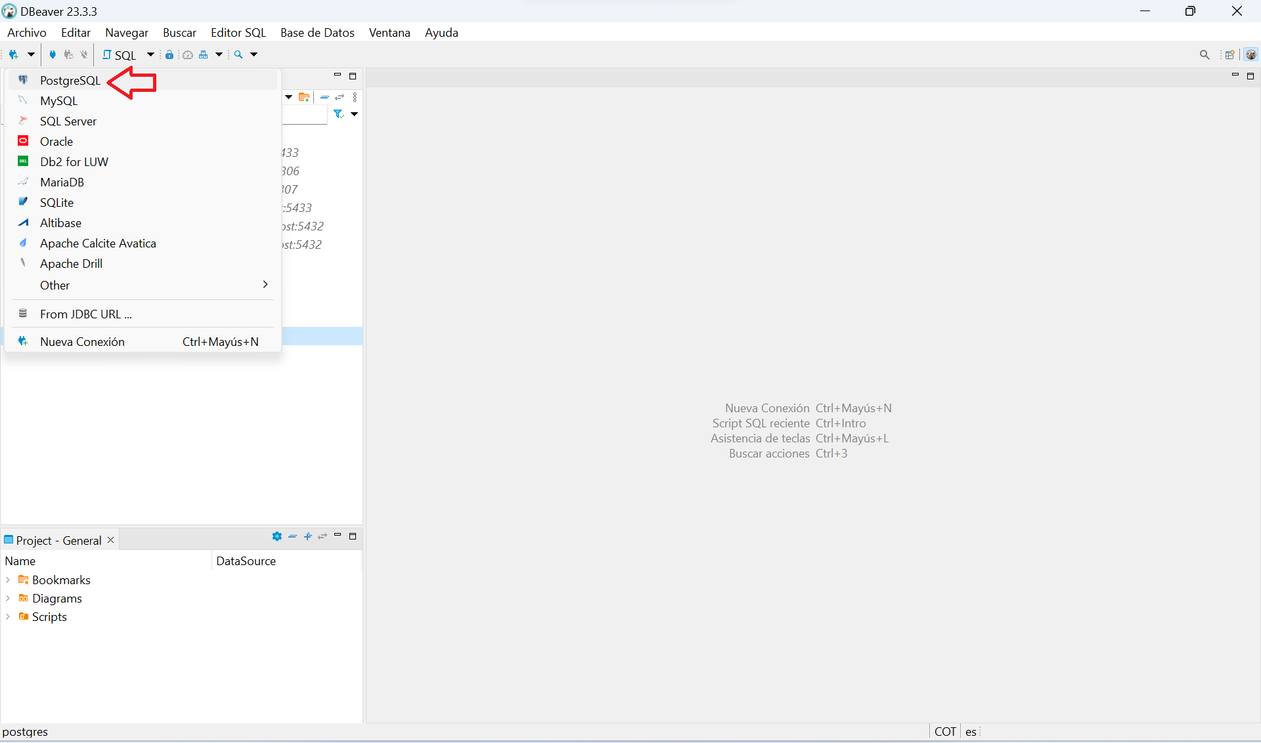The image size is (1261, 743).
Task: Click the gray quick search magnifier at top right
Action: 1205,54
